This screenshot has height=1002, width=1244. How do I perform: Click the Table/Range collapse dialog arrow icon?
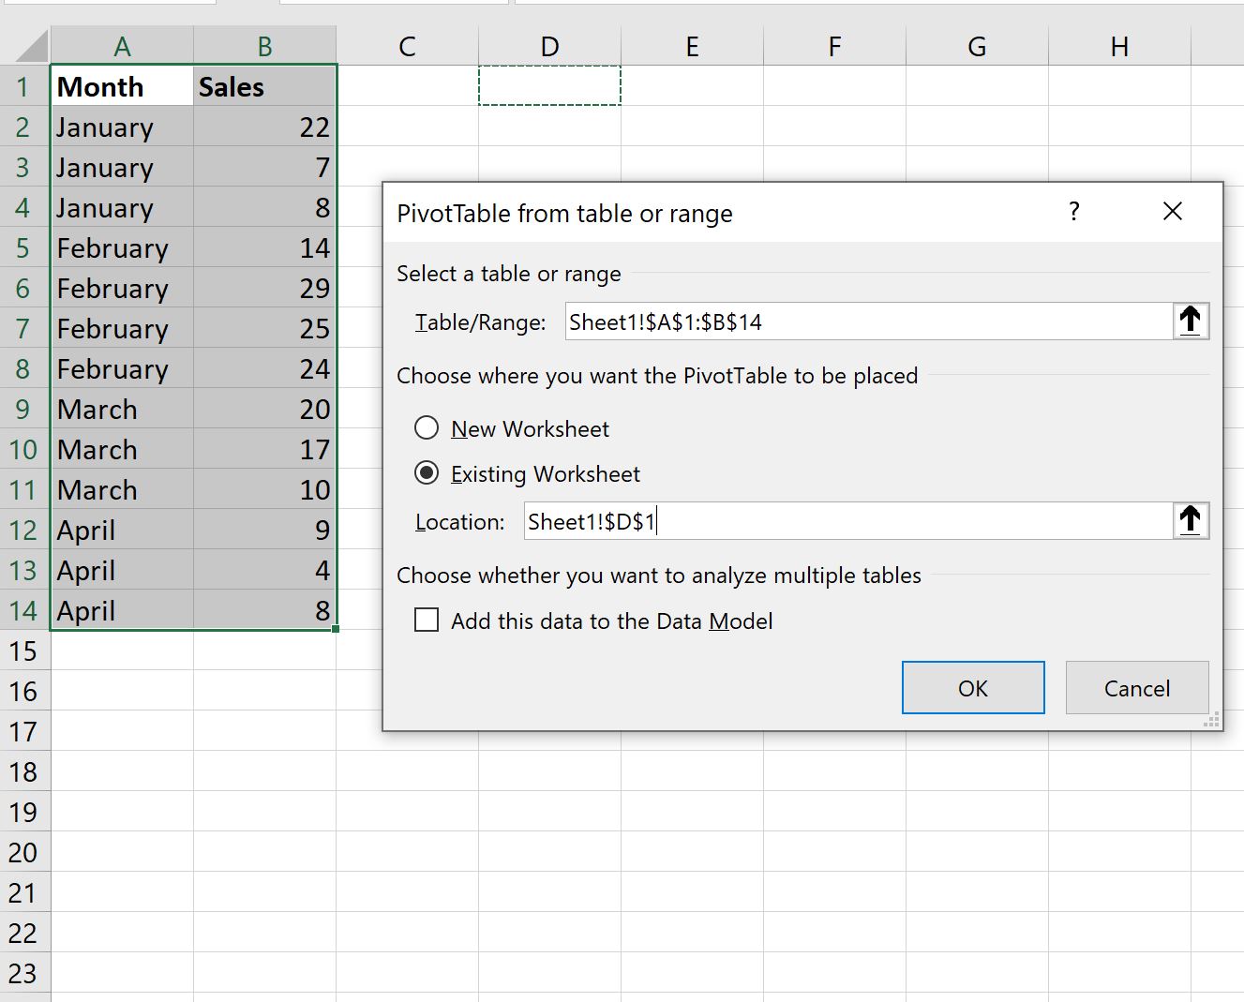(1190, 320)
